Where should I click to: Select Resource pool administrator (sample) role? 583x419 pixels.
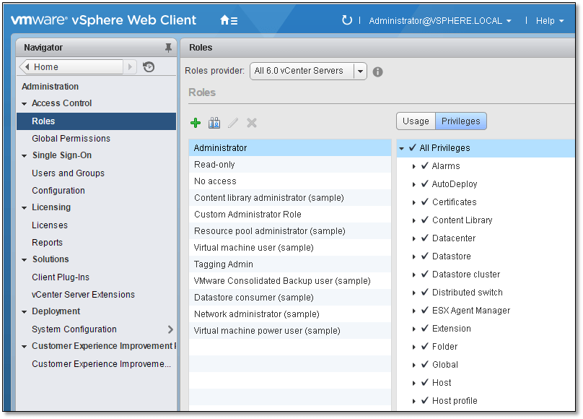coord(290,231)
